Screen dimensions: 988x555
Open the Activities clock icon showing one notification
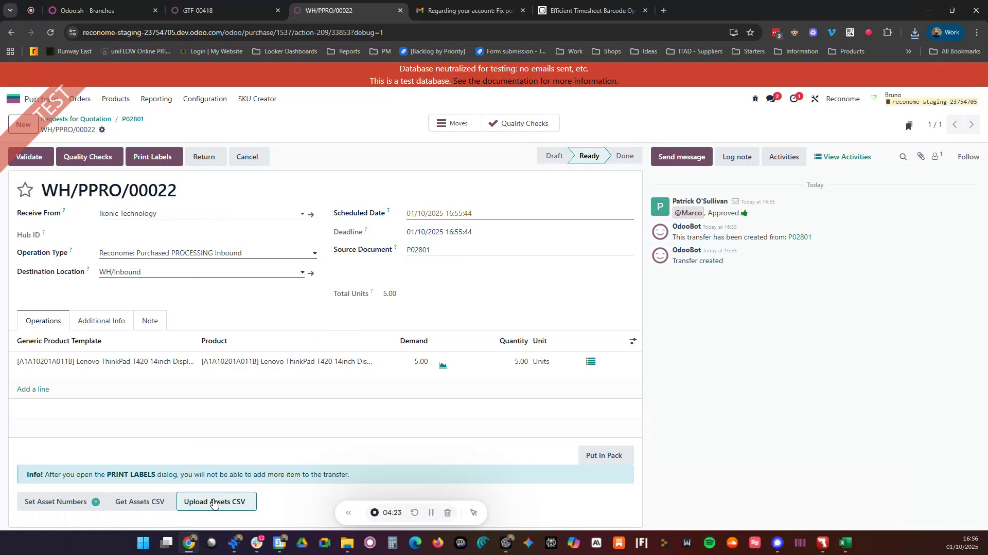pos(795,98)
